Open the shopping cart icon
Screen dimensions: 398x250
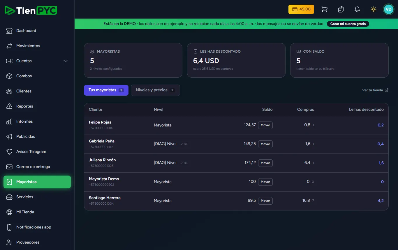324,9
